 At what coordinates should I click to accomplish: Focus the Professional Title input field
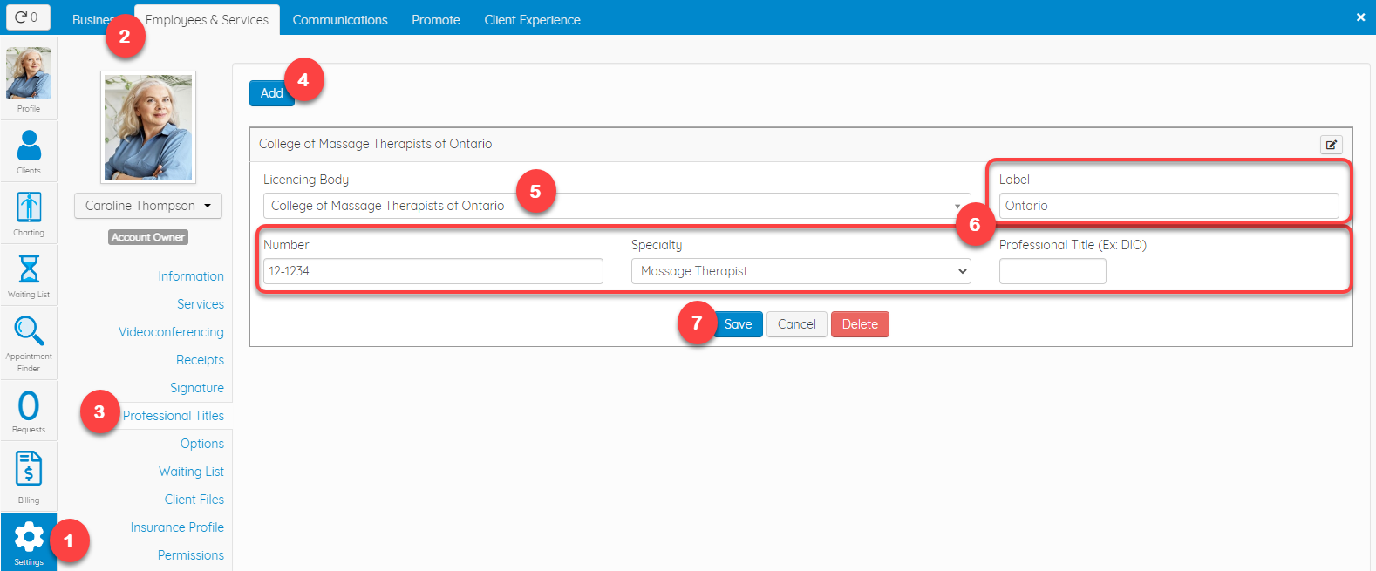pos(1052,271)
